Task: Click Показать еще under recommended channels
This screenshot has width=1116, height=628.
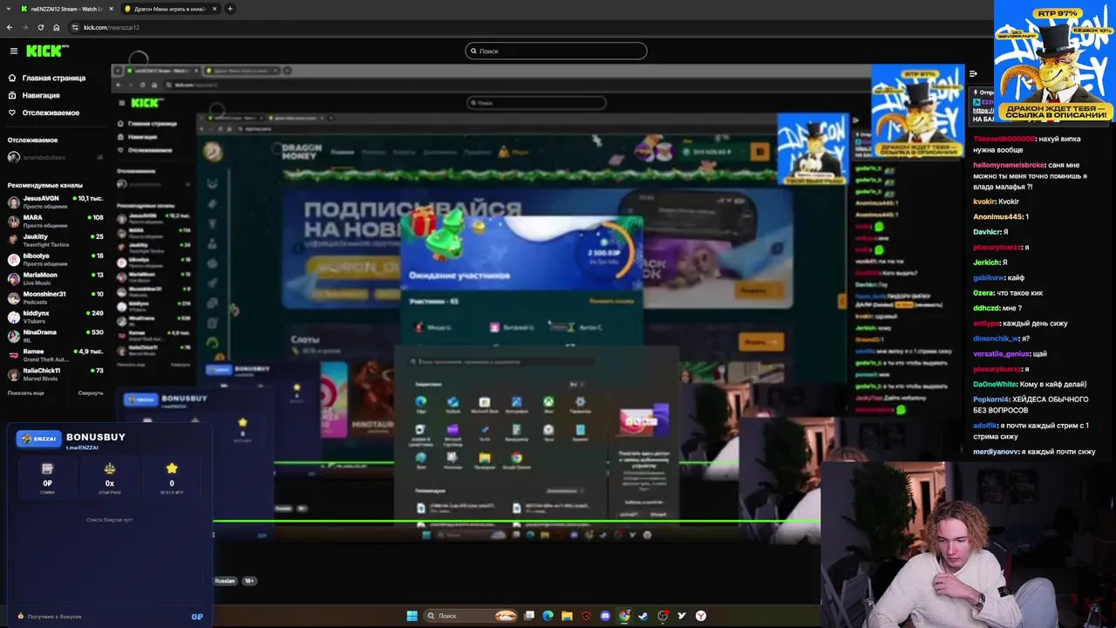Action: 25,392
